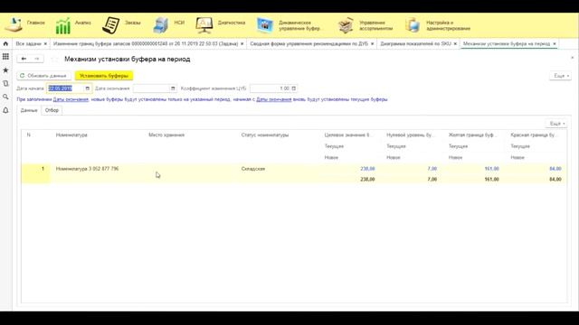This screenshot has height=325, width=579.
Task: Go to the home page icon
Action: (5, 44)
